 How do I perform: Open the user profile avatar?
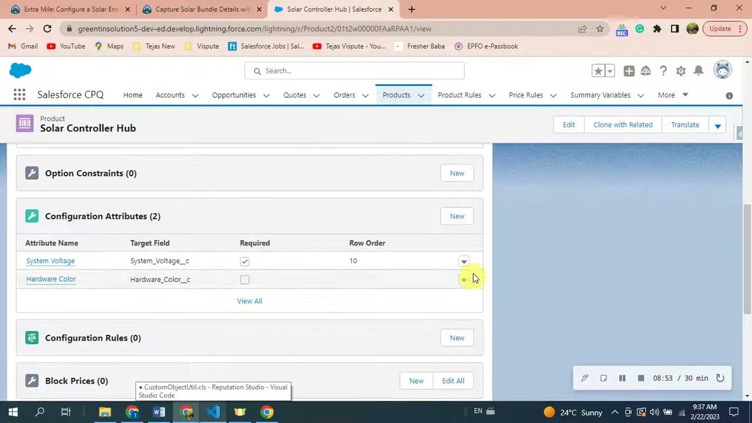(x=723, y=70)
